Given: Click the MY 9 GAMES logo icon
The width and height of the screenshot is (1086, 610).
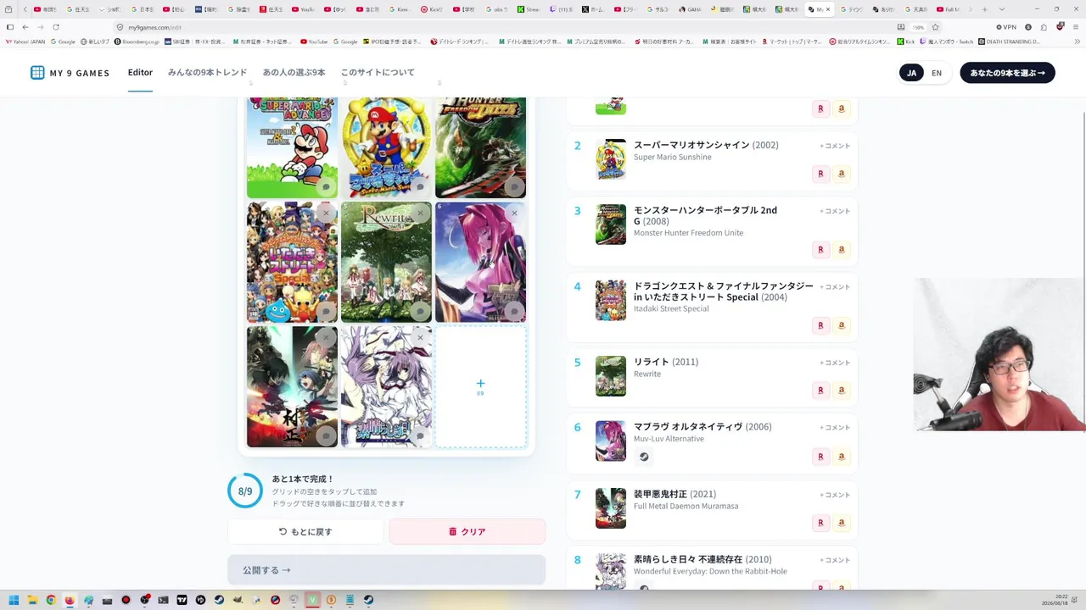Looking at the screenshot, I should point(37,73).
